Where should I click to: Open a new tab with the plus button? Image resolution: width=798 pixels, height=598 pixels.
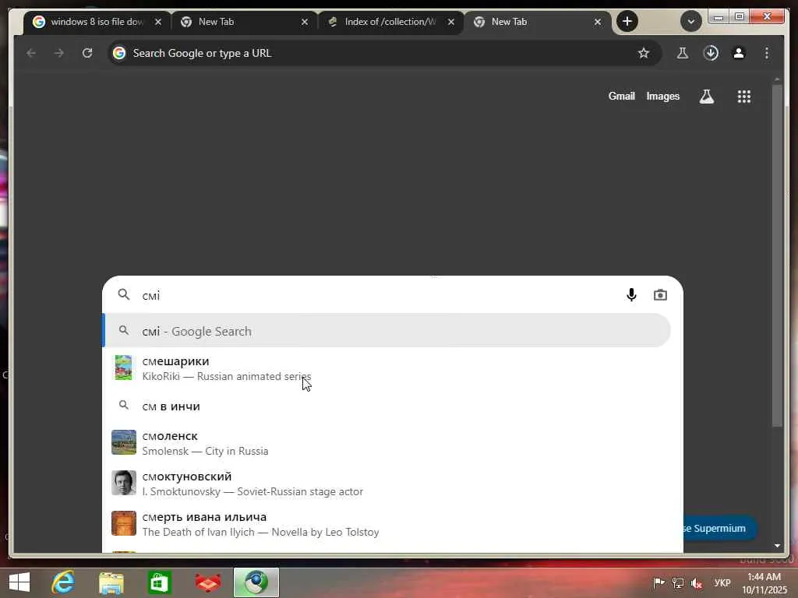pos(627,21)
